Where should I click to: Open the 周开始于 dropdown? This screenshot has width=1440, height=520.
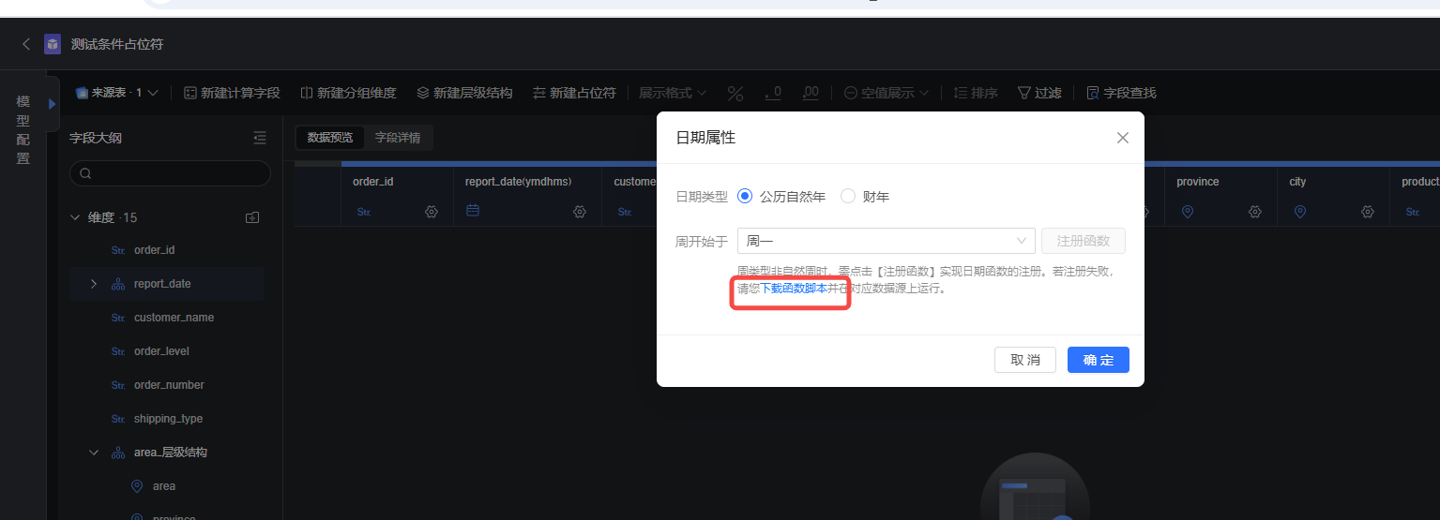click(886, 241)
